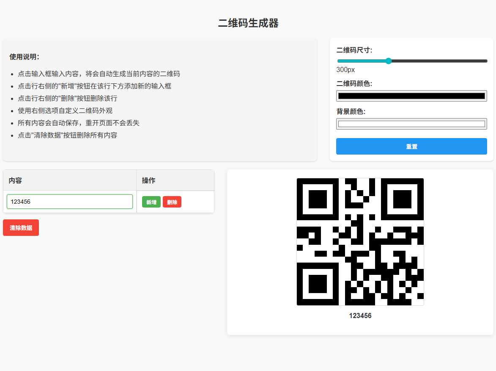496x371 pixels.
Task: Focus the content input containing 123456
Action: click(x=70, y=202)
